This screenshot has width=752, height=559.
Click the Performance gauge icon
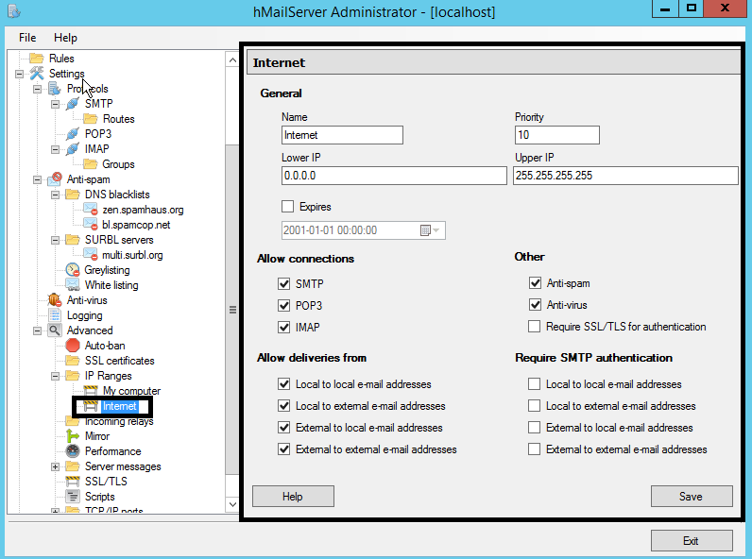click(x=73, y=451)
